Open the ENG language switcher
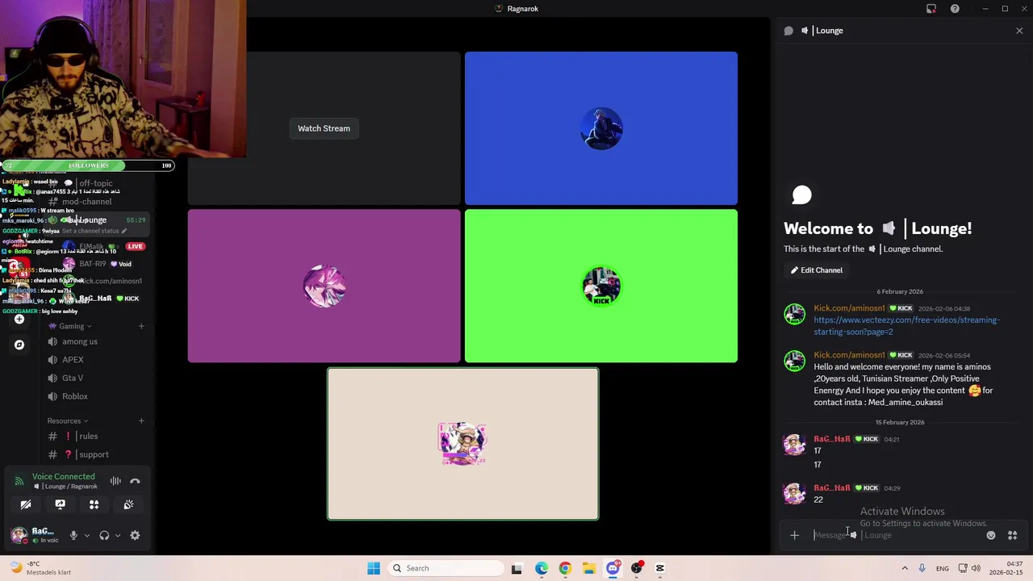Viewport: 1033px width, 581px height. (943, 568)
